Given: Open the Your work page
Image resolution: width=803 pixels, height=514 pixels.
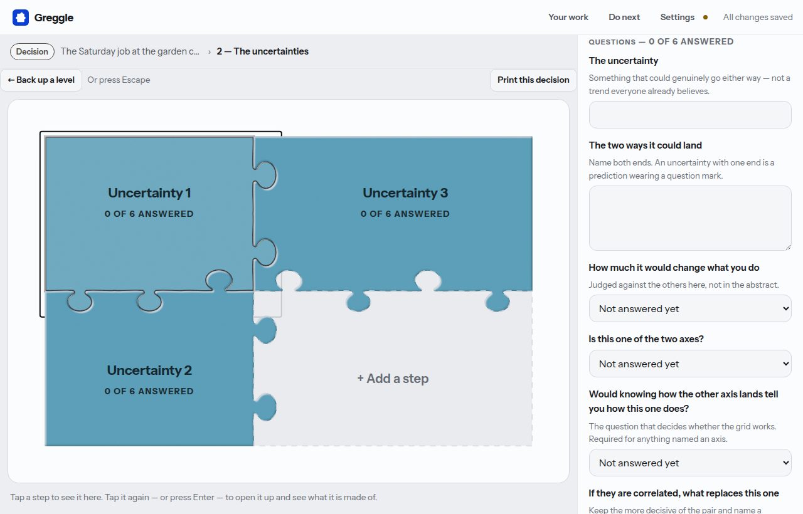Looking at the screenshot, I should tap(568, 18).
